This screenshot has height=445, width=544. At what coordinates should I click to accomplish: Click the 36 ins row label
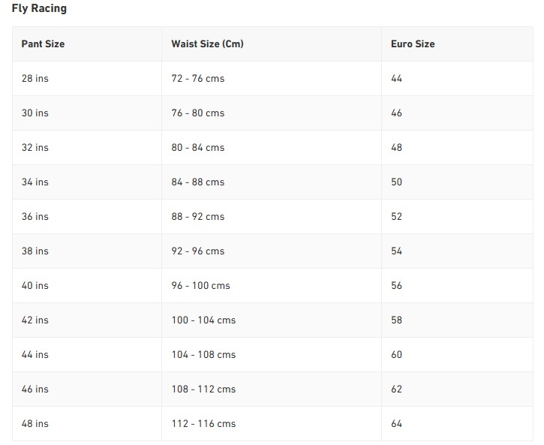(35, 217)
